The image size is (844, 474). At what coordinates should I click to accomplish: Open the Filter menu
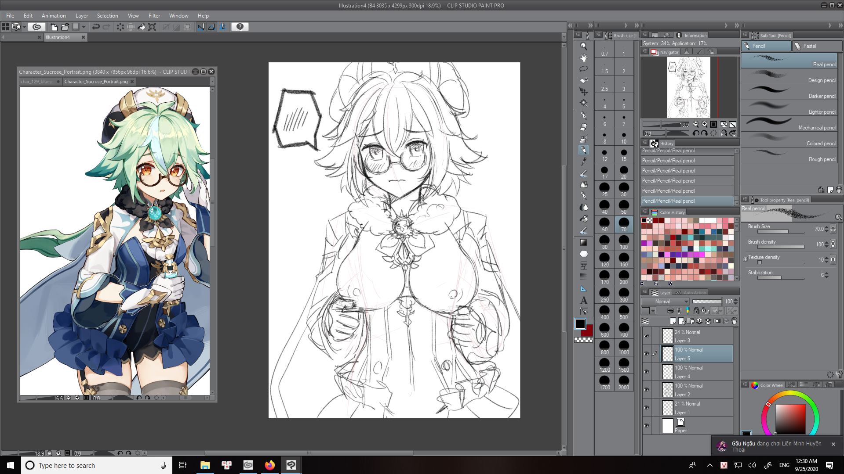[154, 15]
